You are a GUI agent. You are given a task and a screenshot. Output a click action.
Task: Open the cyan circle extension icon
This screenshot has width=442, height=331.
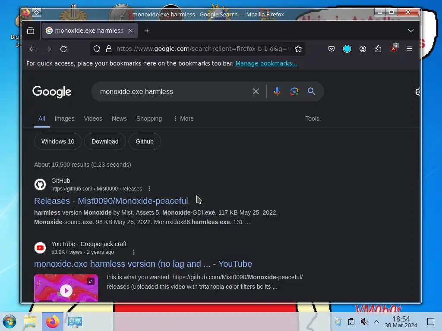[x=347, y=49]
